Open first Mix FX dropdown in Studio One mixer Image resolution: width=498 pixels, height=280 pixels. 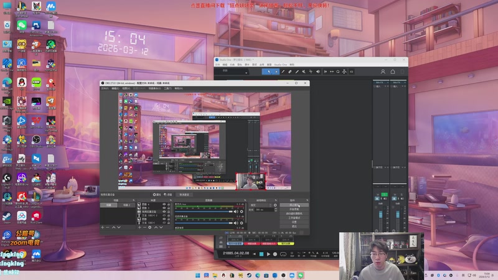tap(387, 82)
